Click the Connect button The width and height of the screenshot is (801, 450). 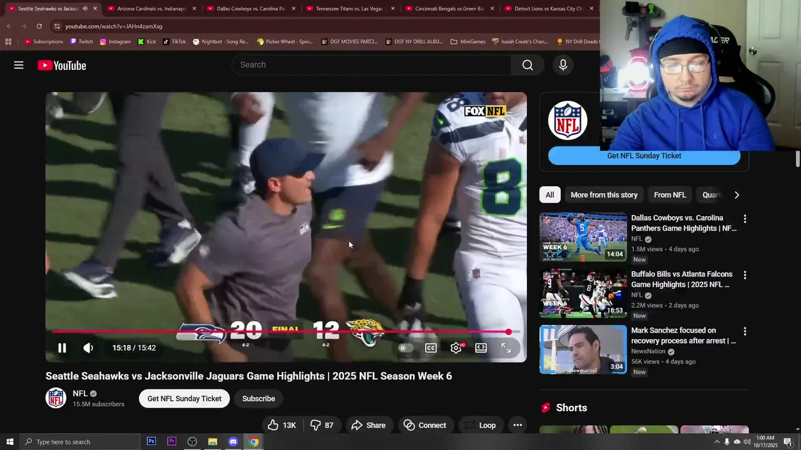pyautogui.click(x=425, y=426)
